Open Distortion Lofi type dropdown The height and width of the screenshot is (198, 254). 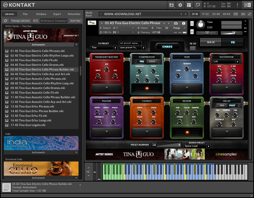tap(226, 61)
